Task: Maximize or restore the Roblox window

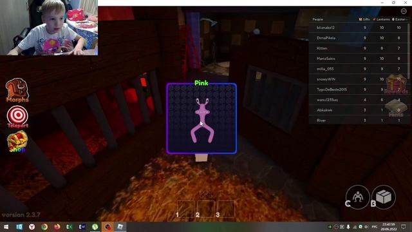Action: tap(393, 3)
